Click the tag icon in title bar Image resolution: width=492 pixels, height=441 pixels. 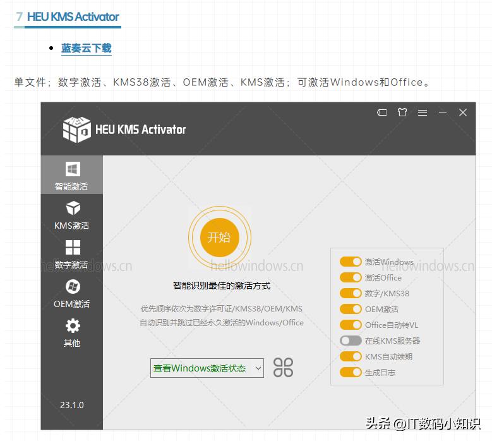pyautogui.click(x=382, y=112)
